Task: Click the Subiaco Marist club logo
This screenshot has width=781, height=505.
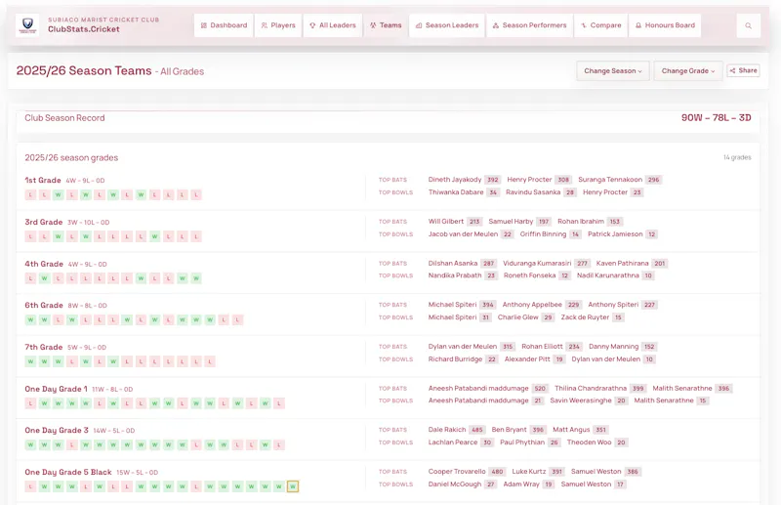Action: pyautogui.click(x=27, y=25)
